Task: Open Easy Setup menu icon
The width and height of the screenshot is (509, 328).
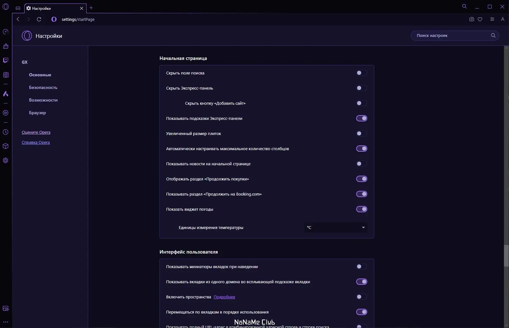Action: 492,19
